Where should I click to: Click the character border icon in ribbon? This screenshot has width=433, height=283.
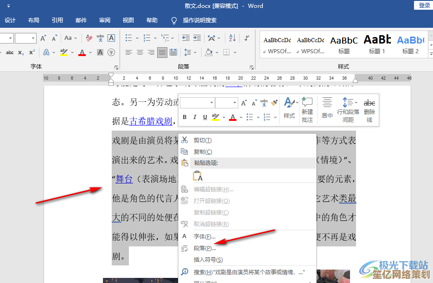(x=111, y=38)
